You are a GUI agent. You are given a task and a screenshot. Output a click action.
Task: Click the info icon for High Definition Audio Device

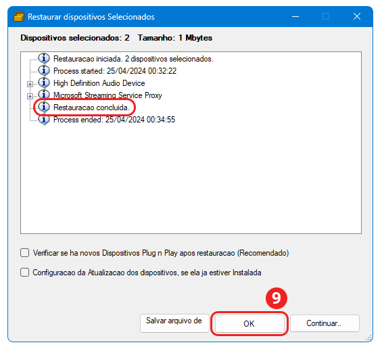44,83
